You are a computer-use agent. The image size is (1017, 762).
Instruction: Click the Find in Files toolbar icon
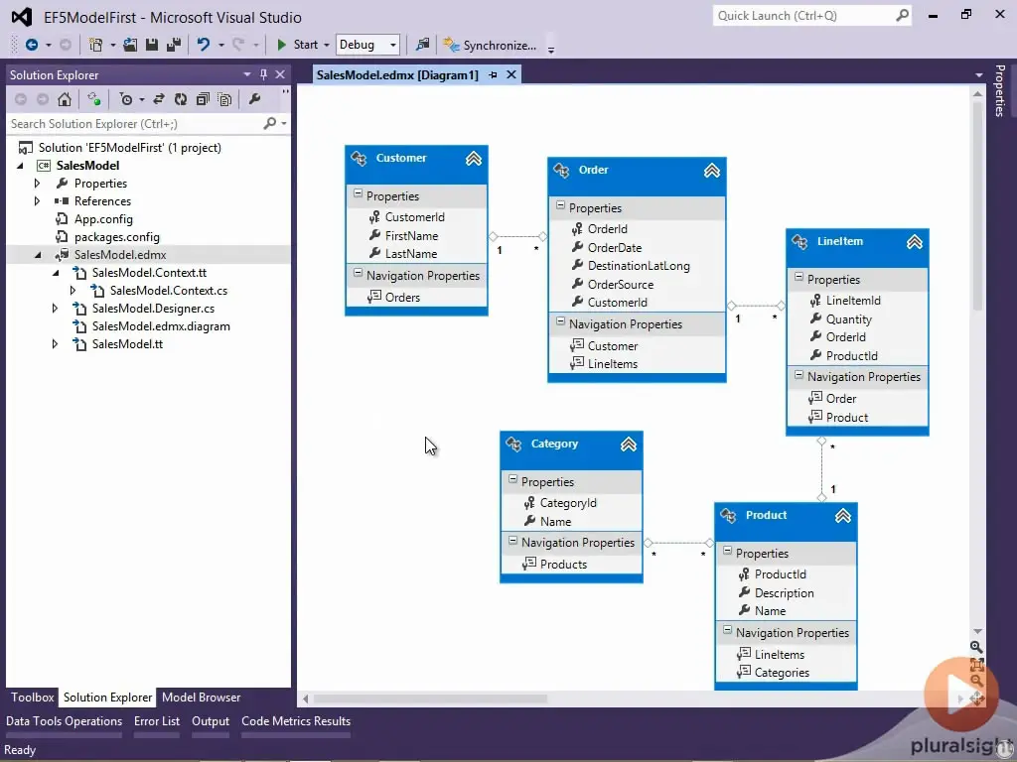(x=423, y=45)
